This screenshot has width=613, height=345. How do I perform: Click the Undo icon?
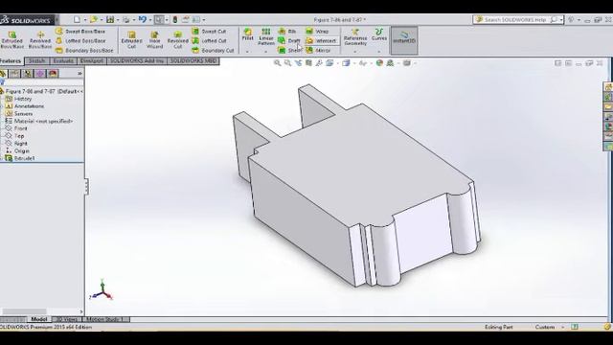coord(143,19)
